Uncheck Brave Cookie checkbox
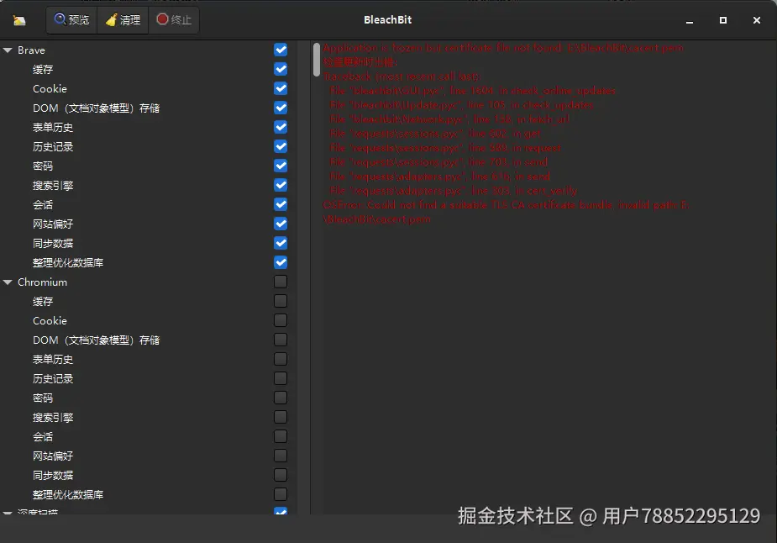 pos(281,88)
